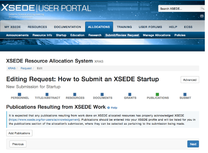
Task: Select the Documents step square
Action: coord(102,94)
